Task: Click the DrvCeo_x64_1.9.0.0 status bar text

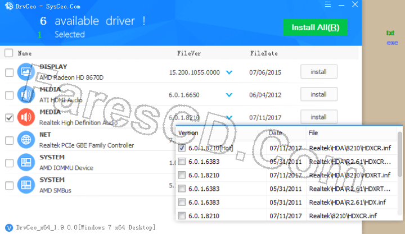Action: coord(85,228)
